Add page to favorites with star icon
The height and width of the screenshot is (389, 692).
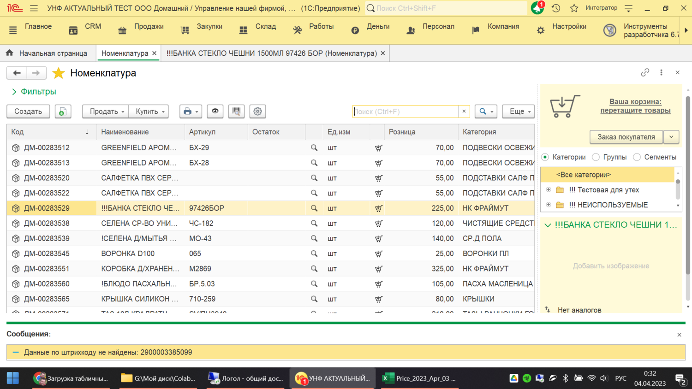(59, 73)
